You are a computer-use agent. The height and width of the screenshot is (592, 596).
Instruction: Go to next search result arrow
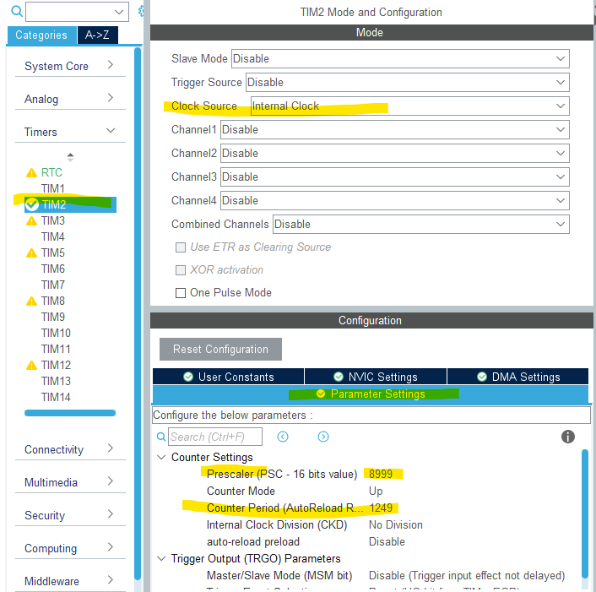pos(323,437)
